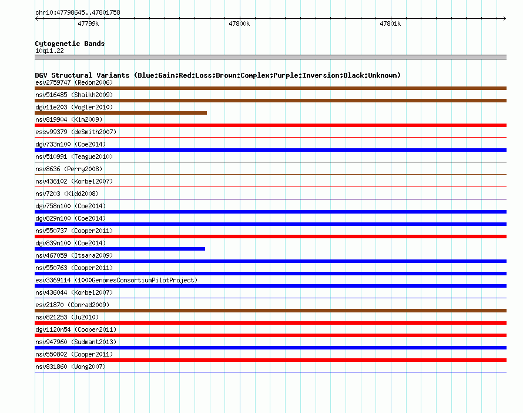Viewport: 523px width, 413px height.
Task: Select nsv467059 (Itsara2009) label
Action: pyautogui.click(x=74, y=255)
